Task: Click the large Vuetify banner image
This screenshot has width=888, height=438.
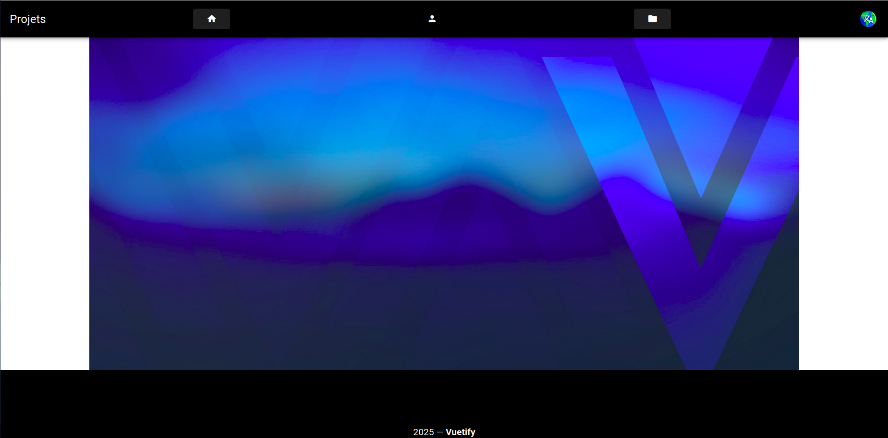Action: click(x=444, y=203)
